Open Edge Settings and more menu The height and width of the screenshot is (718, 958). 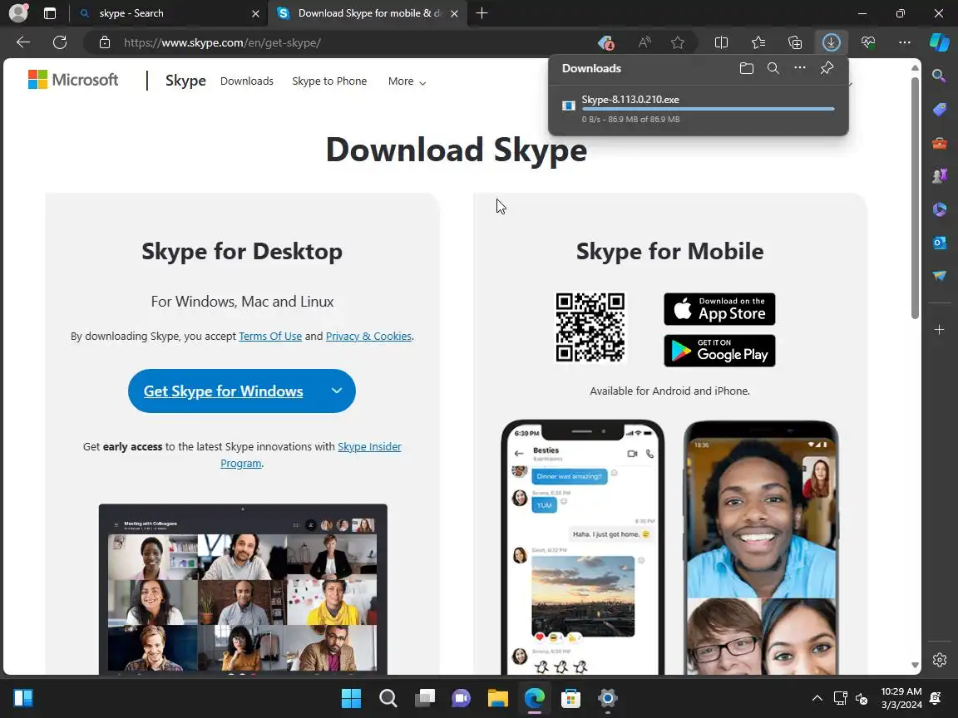coord(905,42)
